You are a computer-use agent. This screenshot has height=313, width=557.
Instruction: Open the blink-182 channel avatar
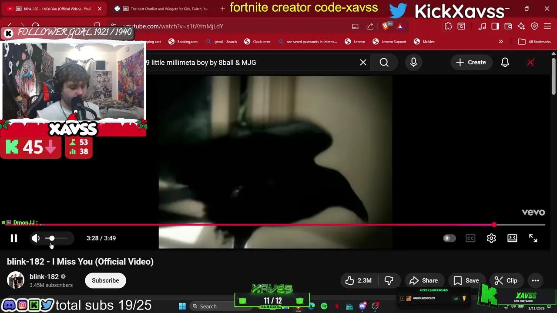16,280
